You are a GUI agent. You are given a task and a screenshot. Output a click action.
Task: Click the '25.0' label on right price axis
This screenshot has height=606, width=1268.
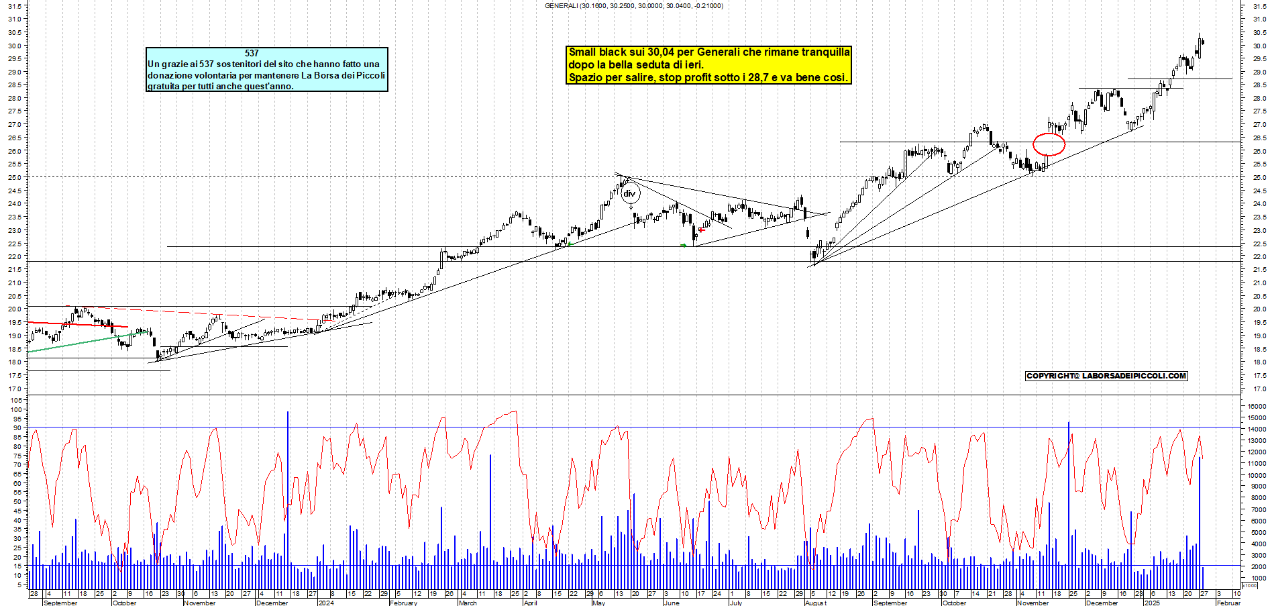[x=1259, y=178]
